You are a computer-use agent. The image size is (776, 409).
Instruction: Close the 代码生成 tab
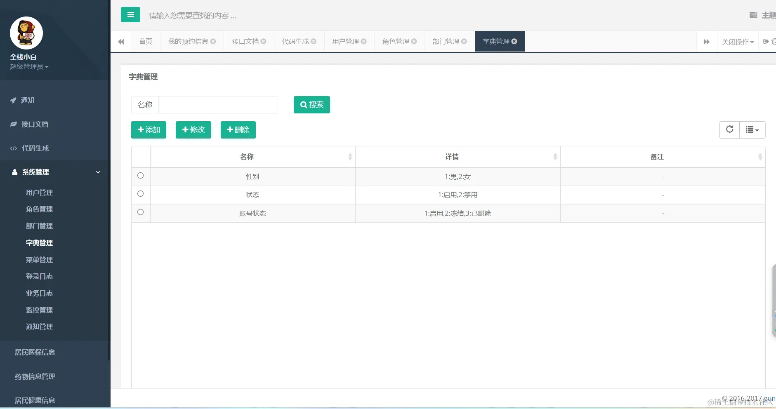pos(314,41)
